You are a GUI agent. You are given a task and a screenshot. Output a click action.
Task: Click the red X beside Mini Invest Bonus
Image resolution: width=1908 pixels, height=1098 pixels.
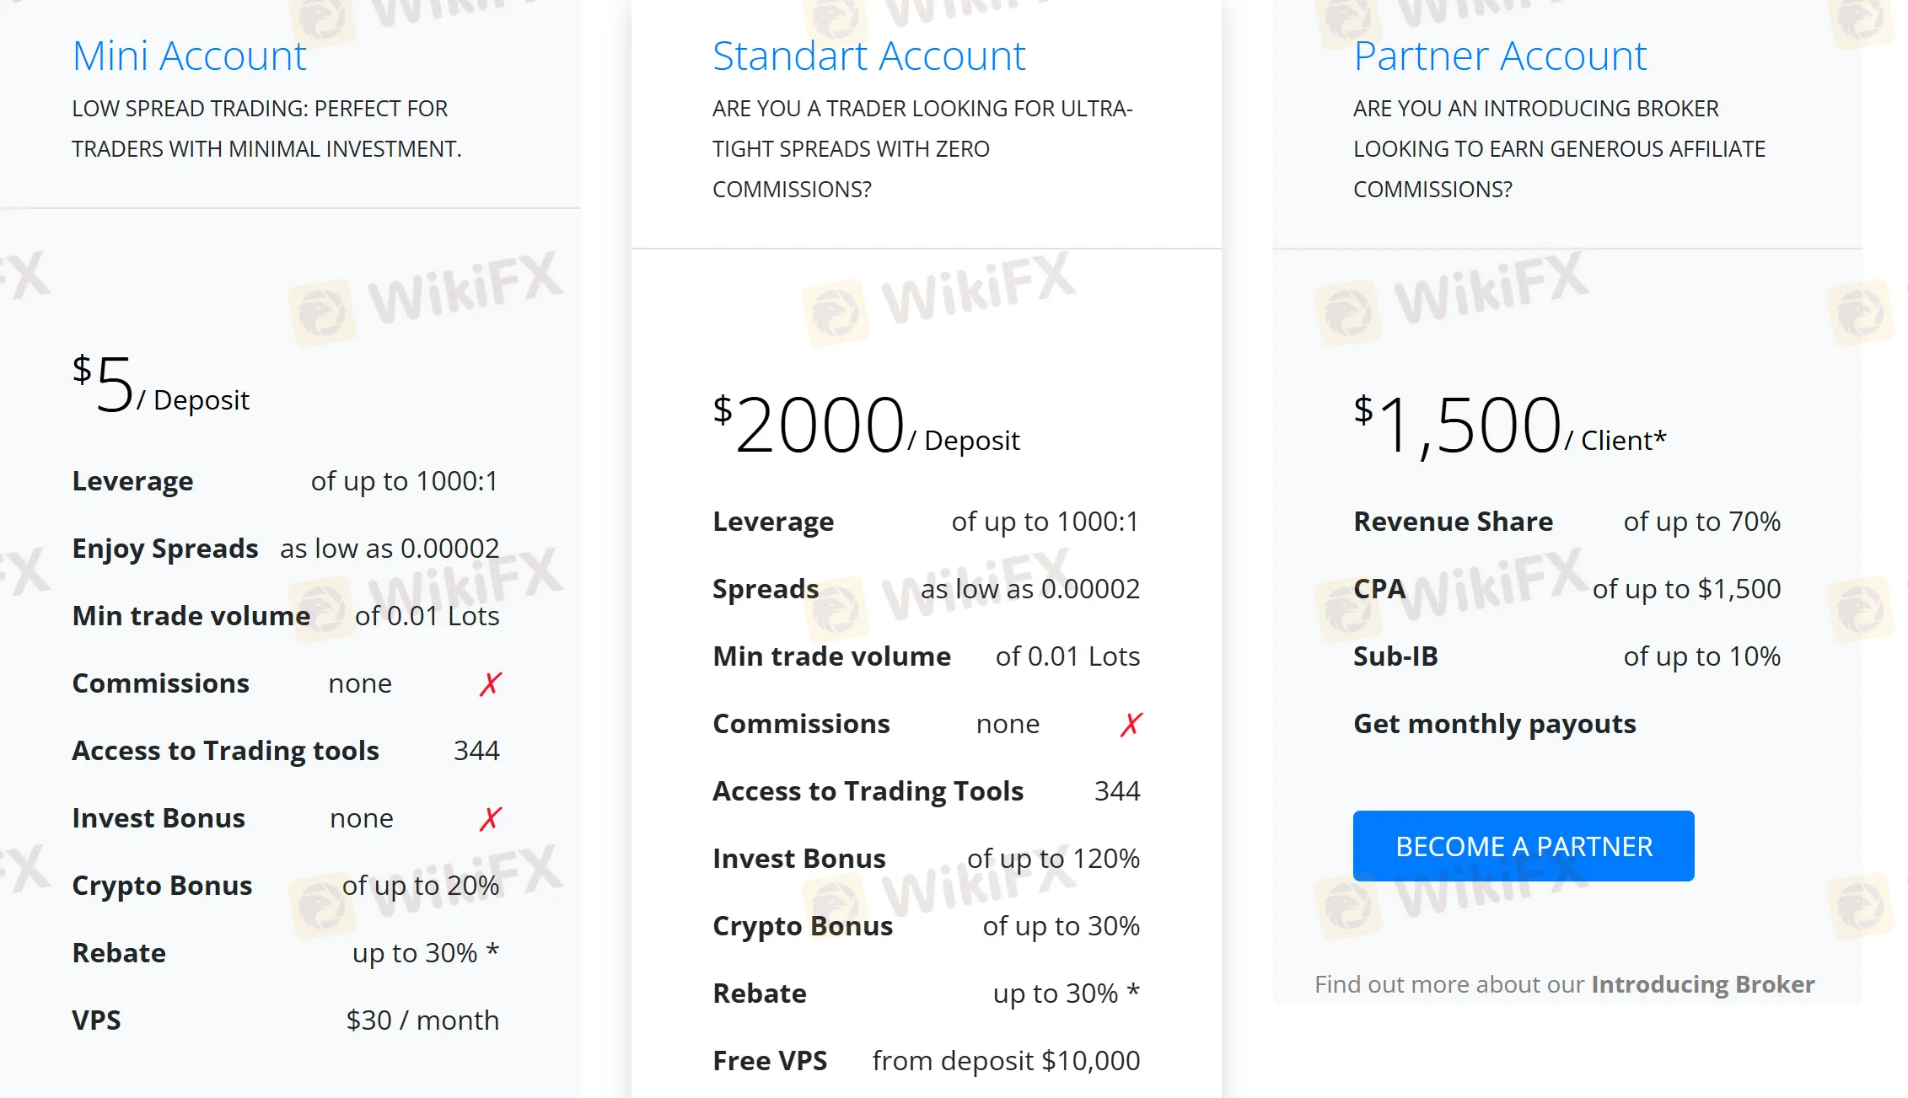491,818
